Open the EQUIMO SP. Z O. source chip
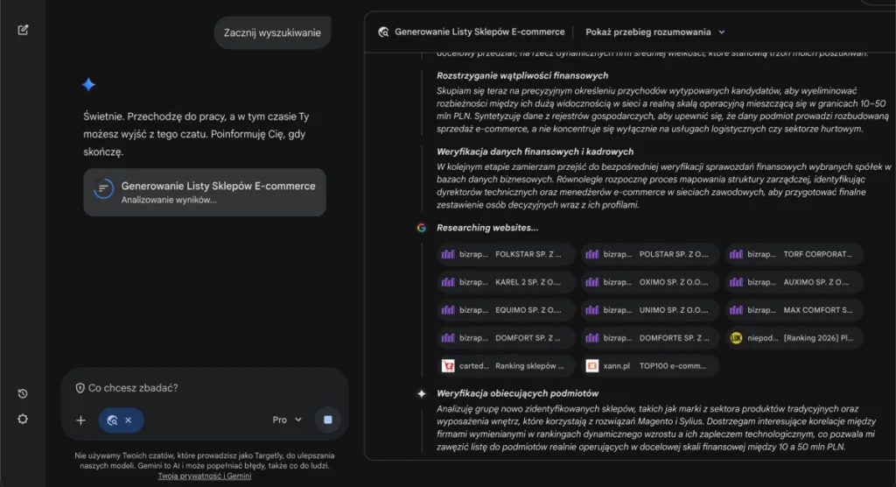 point(506,310)
